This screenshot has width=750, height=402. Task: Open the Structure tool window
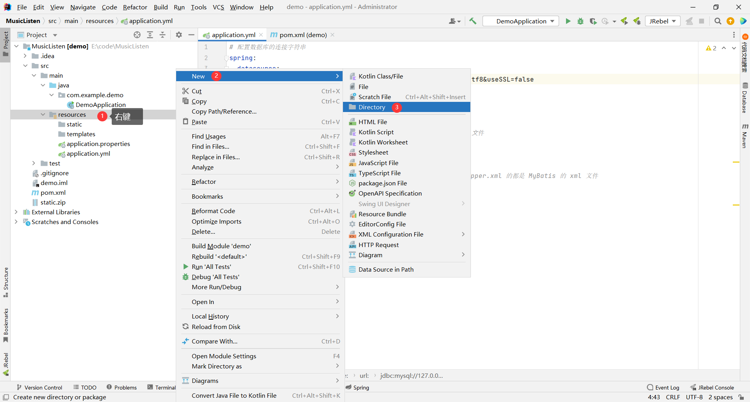[6, 282]
